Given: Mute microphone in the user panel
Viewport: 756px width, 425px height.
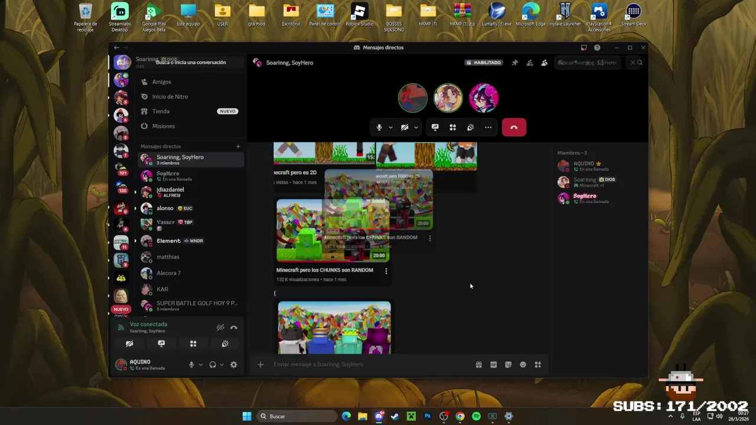Looking at the screenshot, I should (191, 365).
